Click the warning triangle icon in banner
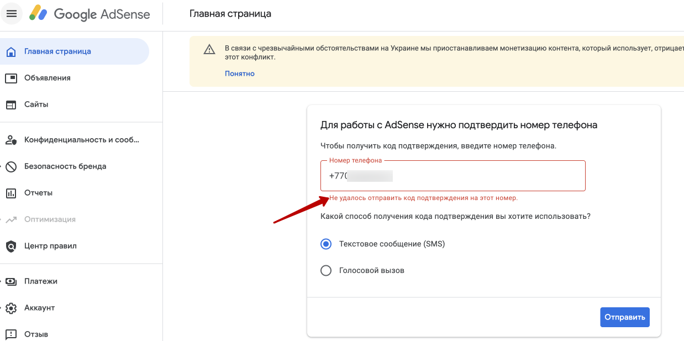Viewport: 684px width, 341px height. (209, 49)
